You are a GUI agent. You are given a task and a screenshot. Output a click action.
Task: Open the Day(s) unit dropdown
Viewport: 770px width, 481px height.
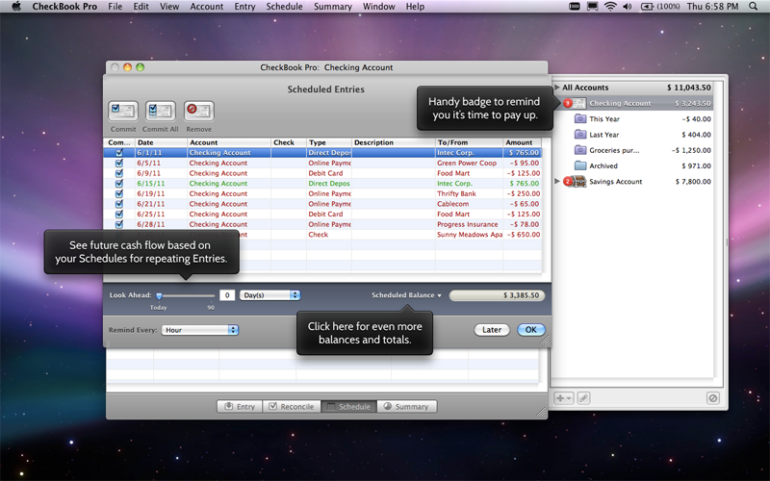[x=269, y=295]
